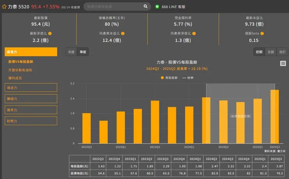
Task: Toggle 每股盈餘 legend dot
Action: click(x=162, y=78)
